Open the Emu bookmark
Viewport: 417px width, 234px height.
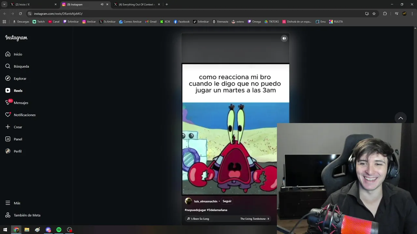321,22
